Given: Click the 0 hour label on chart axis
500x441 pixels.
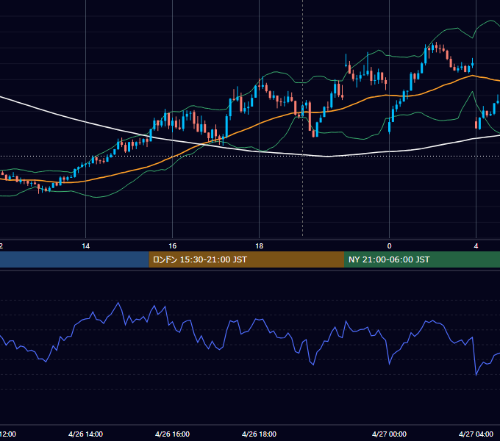Looking at the screenshot, I should [x=389, y=246].
